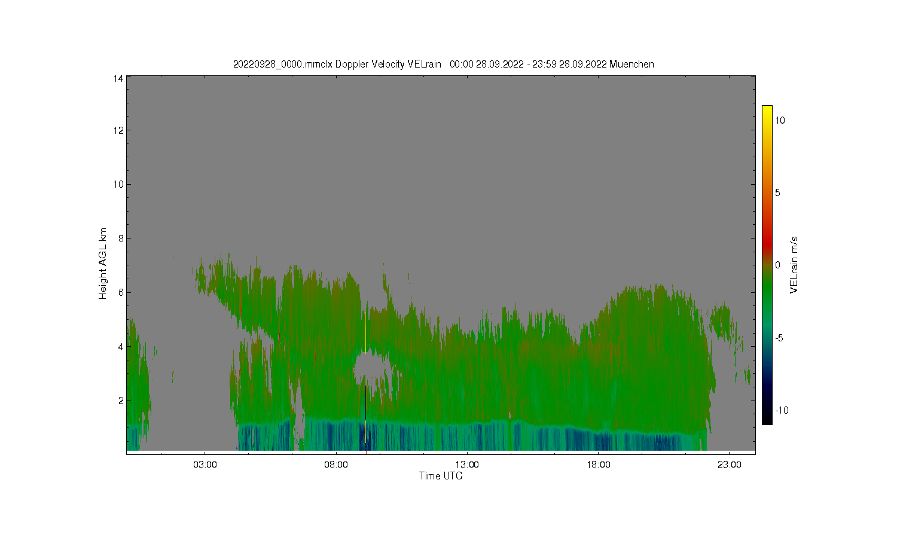Click the colorbar value 0
Image resolution: width=897 pixels, height=538 pixels.
click(778, 265)
